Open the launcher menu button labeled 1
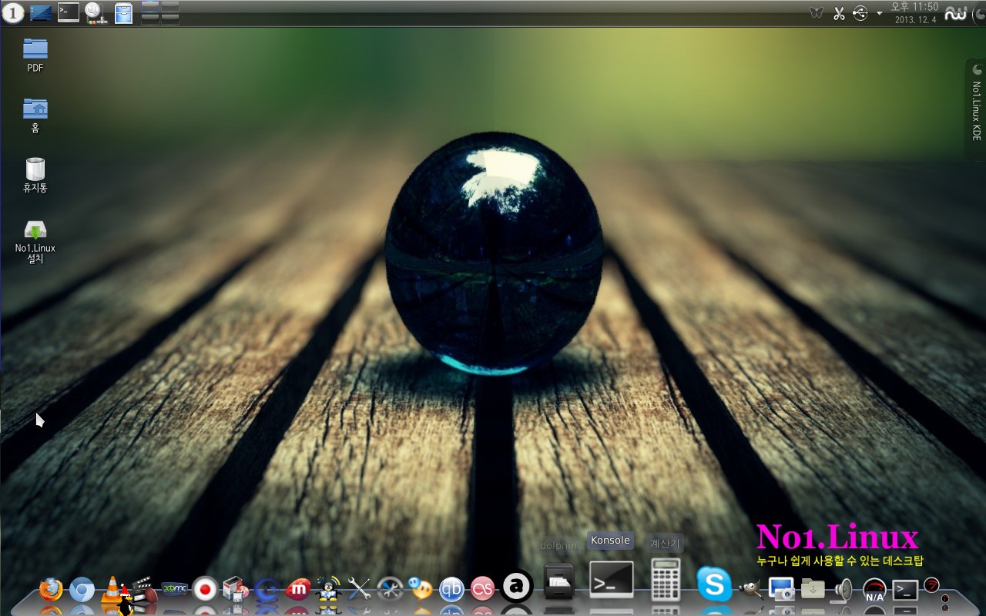The image size is (986, 616). coord(13,12)
